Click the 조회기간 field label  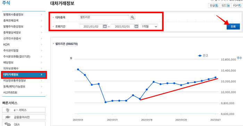pos(60,26)
